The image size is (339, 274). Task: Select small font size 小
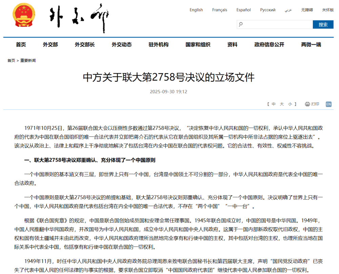[290, 104]
